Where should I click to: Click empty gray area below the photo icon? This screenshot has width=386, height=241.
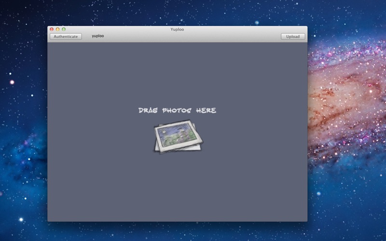[177, 188]
